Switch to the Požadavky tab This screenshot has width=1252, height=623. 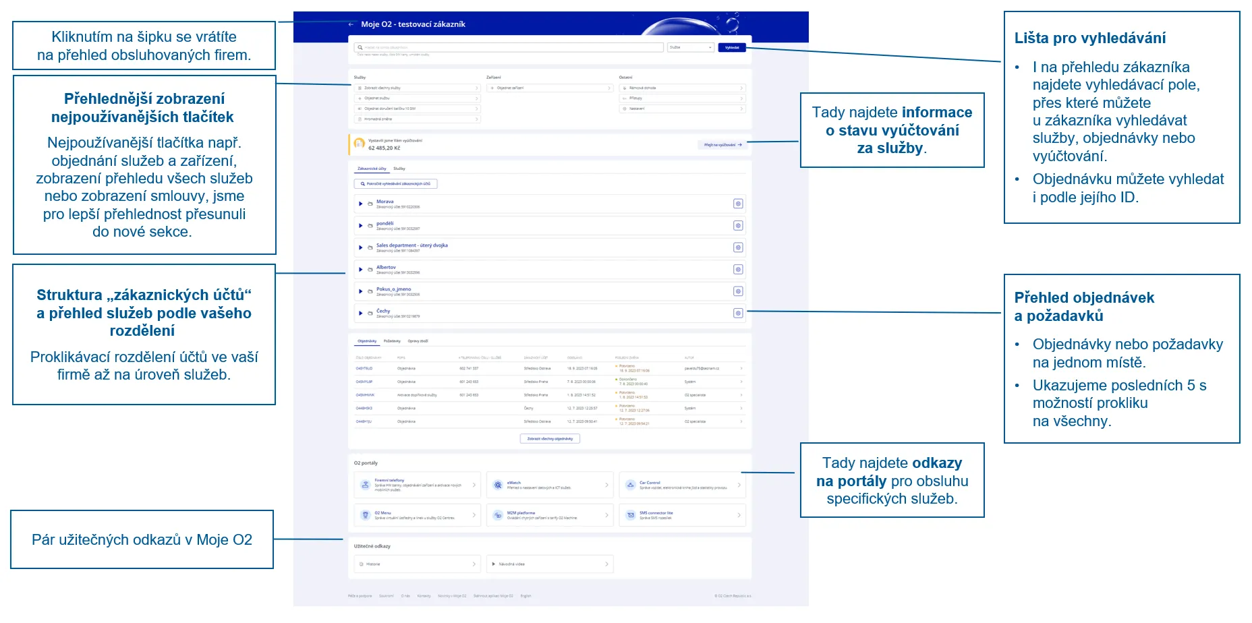(x=392, y=341)
